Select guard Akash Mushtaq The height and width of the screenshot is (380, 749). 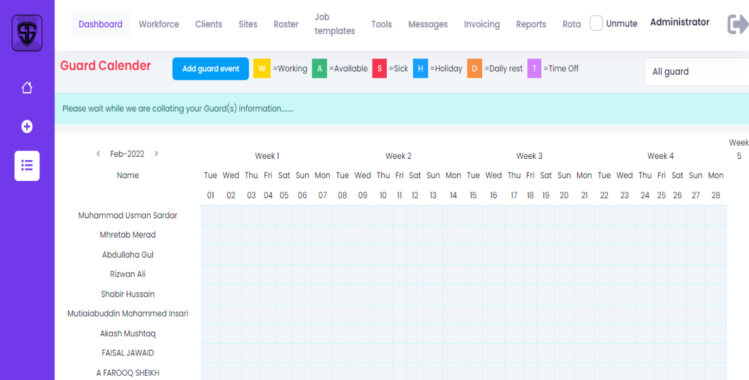click(128, 334)
